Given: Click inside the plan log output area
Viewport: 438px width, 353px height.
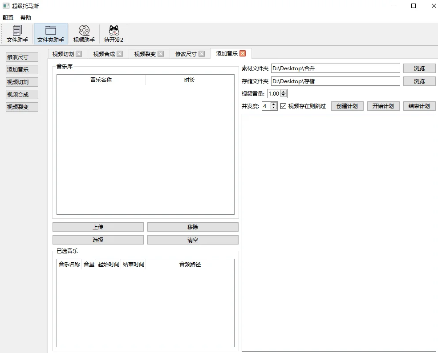Looking at the screenshot, I should point(339,233).
